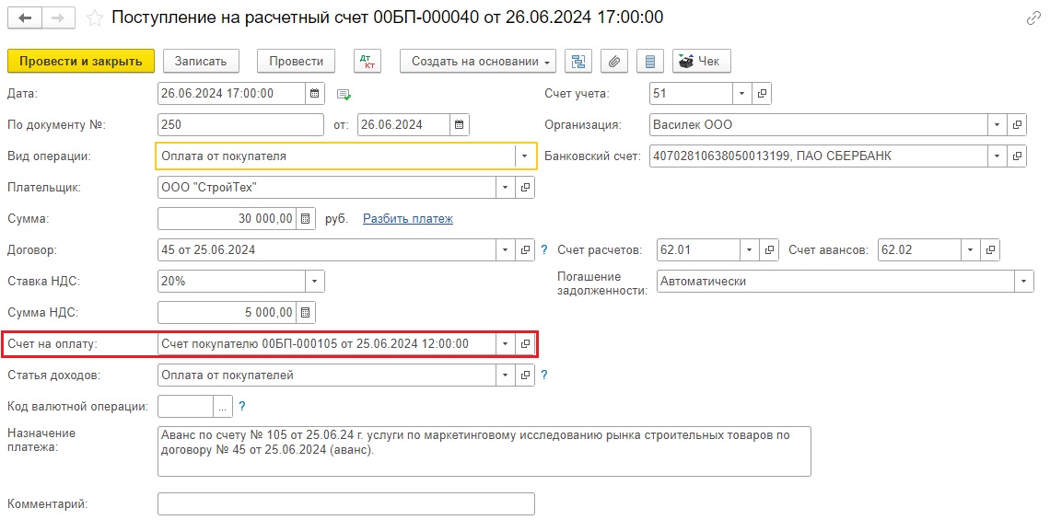Open Счет расчетов 62.01 item form
This screenshot has width=1050, height=520.
770,249
